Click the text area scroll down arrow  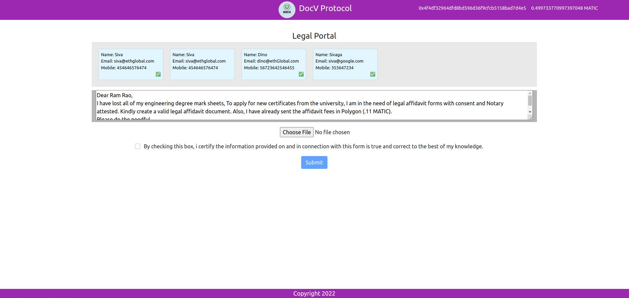pos(530,112)
